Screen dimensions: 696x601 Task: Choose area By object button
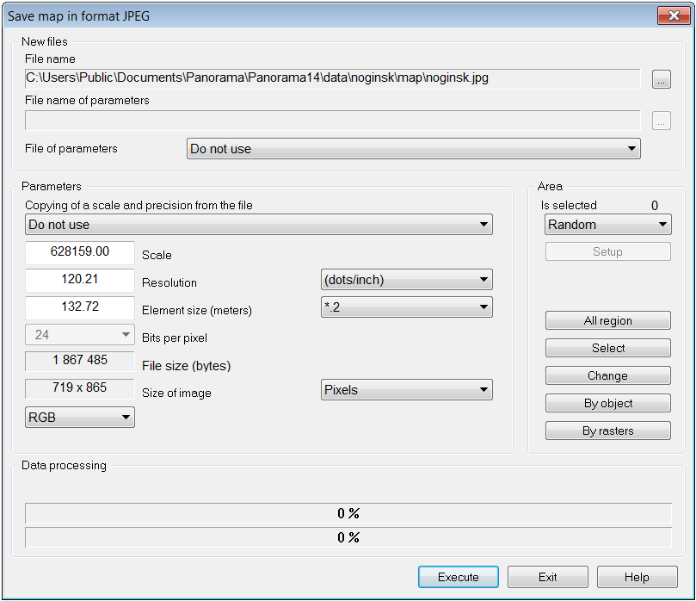(x=607, y=404)
